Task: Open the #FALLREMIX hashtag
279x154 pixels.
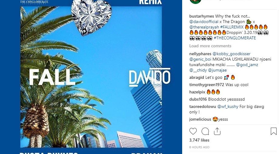Action: (x=232, y=27)
